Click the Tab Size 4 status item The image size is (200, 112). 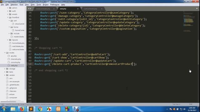(x=176, y=104)
